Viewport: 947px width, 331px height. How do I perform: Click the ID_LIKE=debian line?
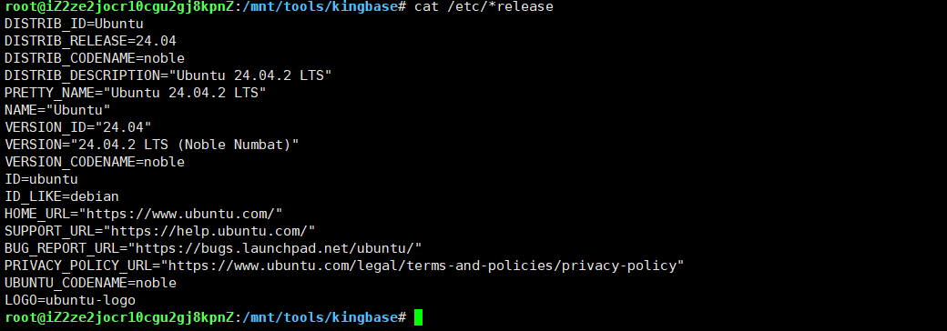coord(62,196)
